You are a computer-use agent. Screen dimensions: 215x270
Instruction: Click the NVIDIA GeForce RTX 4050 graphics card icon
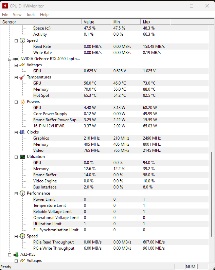pos(16,59)
